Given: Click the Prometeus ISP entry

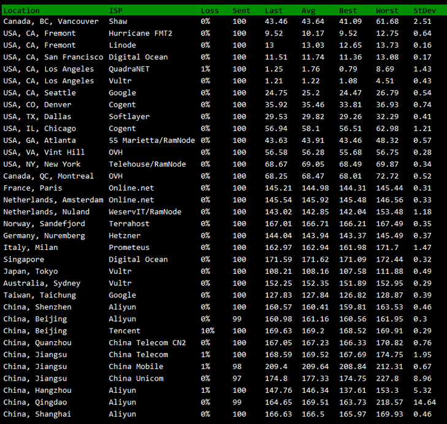Looking at the screenshot, I should coord(129,248).
